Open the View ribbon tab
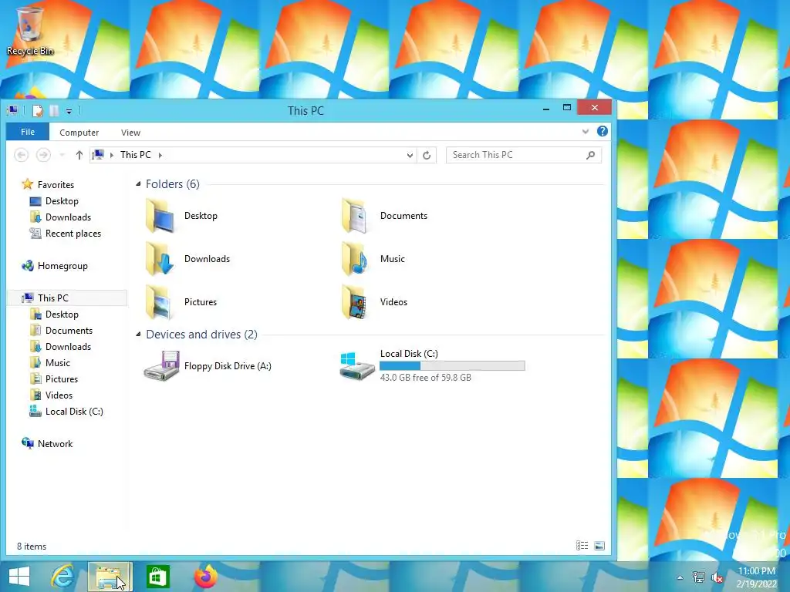The image size is (790, 592). pyautogui.click(x=130, y=133)
